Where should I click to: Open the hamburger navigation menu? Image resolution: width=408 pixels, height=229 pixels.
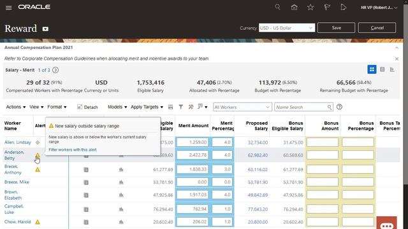tap(8, 8)
